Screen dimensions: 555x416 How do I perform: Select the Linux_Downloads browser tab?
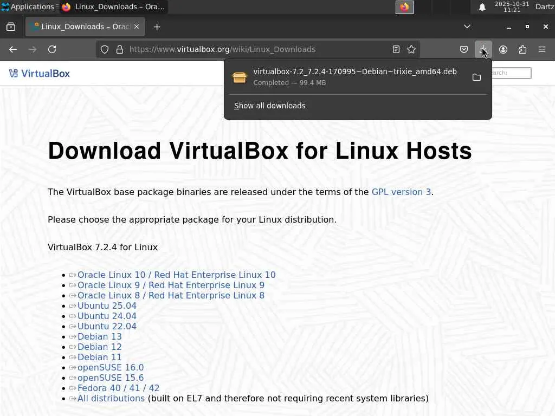click(85, 27)
